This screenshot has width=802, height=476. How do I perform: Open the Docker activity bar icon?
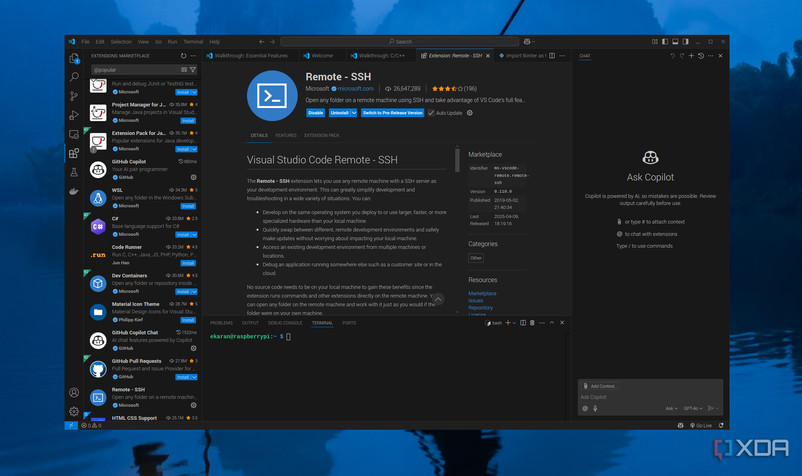tap(74, 192)
